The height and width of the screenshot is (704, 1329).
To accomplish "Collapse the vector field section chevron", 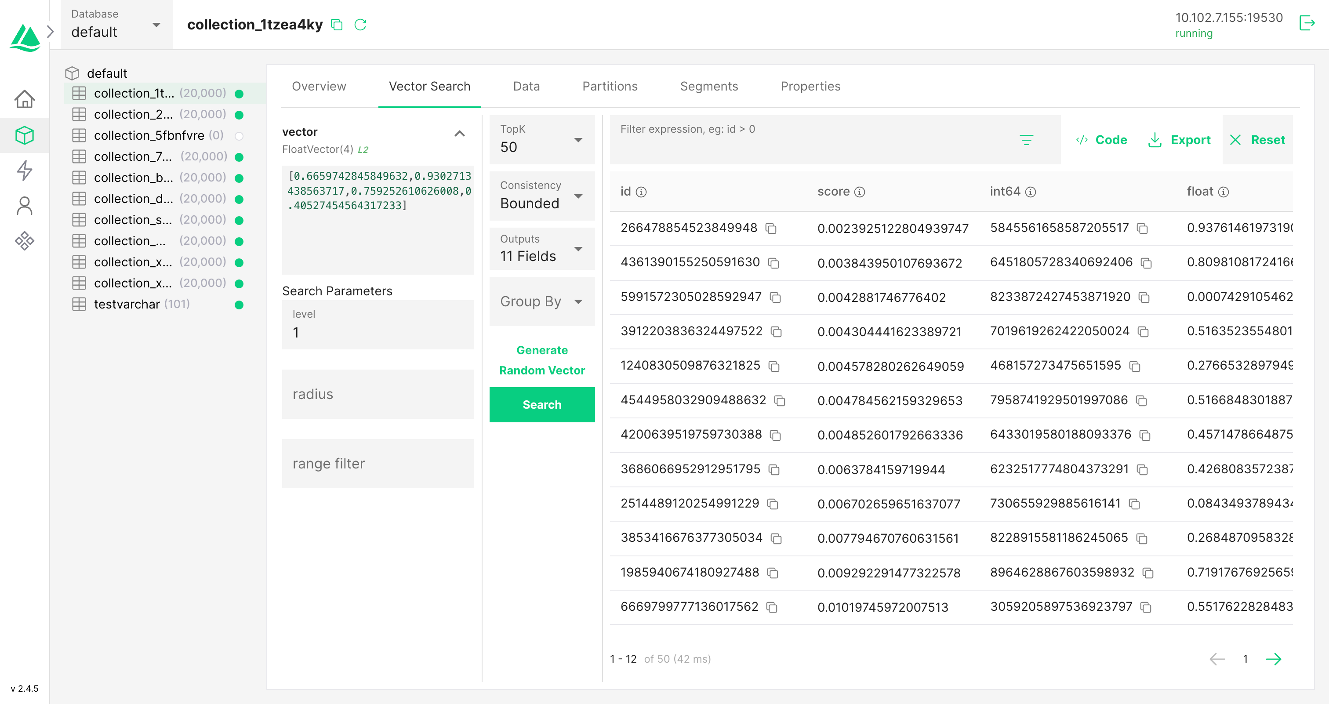I will 459,134.
